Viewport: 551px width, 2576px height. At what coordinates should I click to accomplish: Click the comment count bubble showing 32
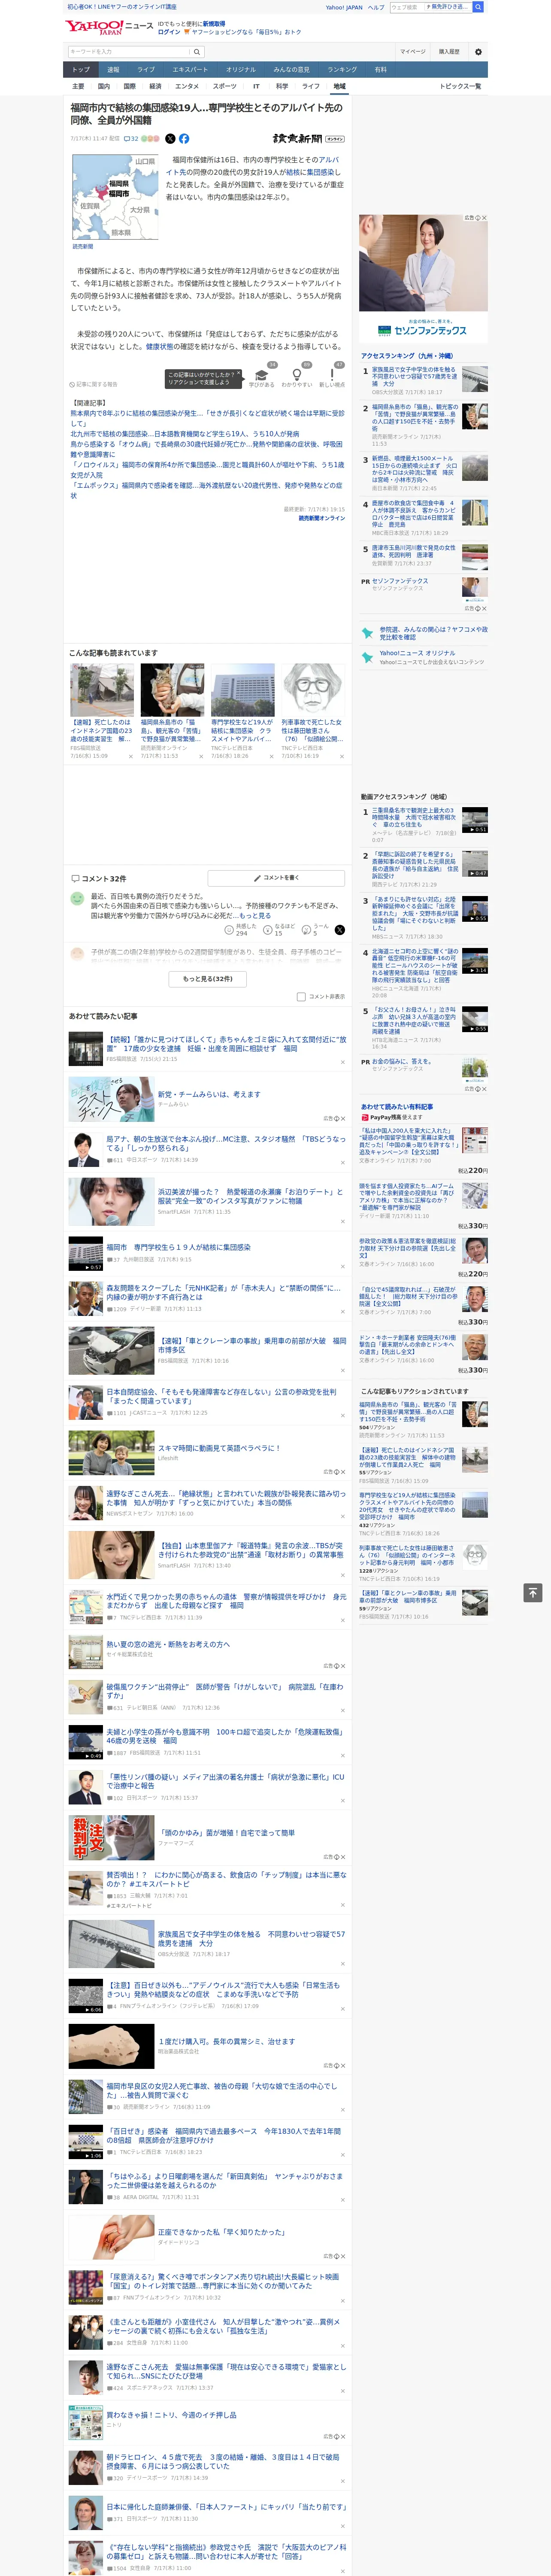(131, 139)
